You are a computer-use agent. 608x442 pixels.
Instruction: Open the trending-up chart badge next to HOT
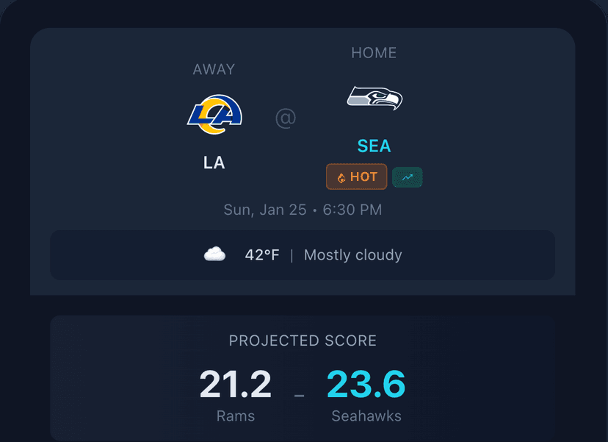407,177
